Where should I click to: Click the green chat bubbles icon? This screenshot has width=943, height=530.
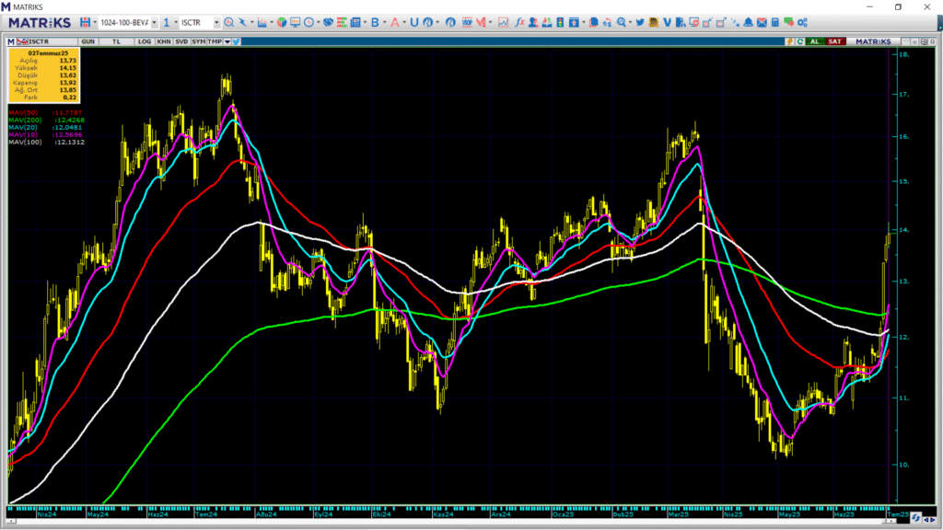(x=788, y=22)
